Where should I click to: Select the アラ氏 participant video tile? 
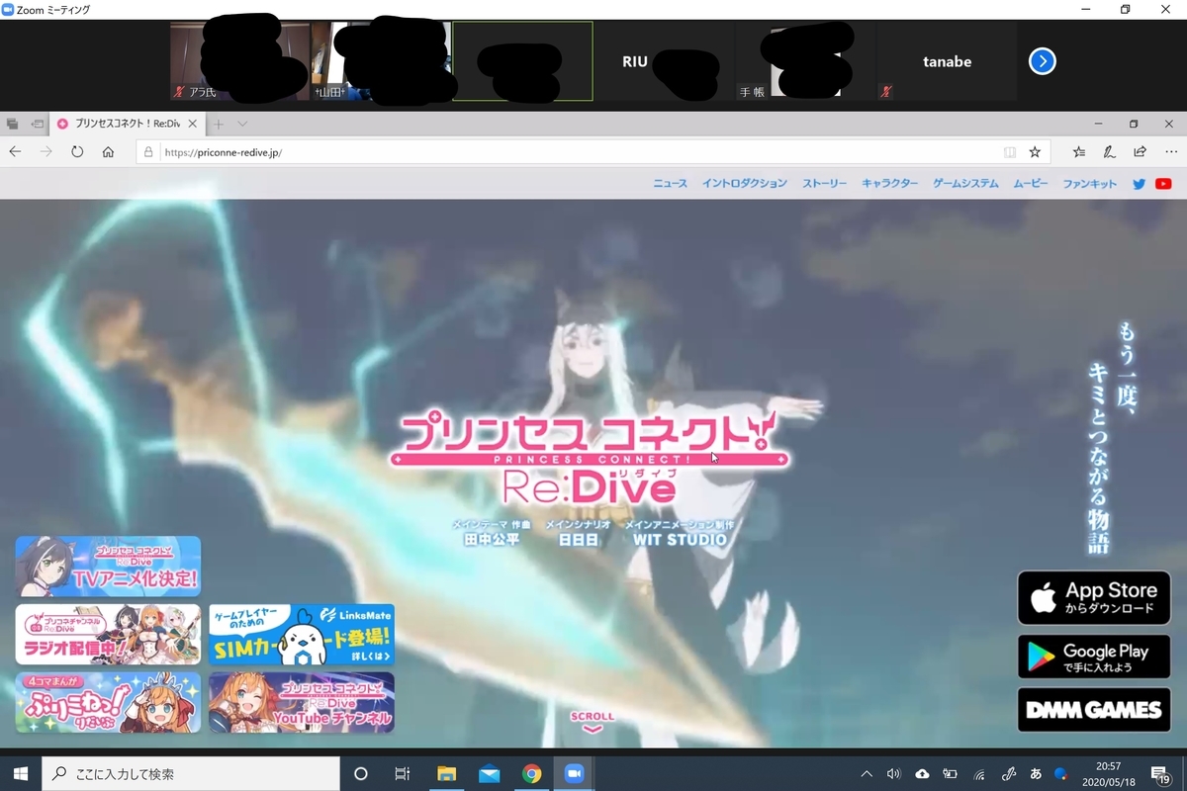coord(240,61)
